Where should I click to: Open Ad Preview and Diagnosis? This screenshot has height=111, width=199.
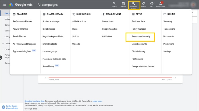coord(24,44)
